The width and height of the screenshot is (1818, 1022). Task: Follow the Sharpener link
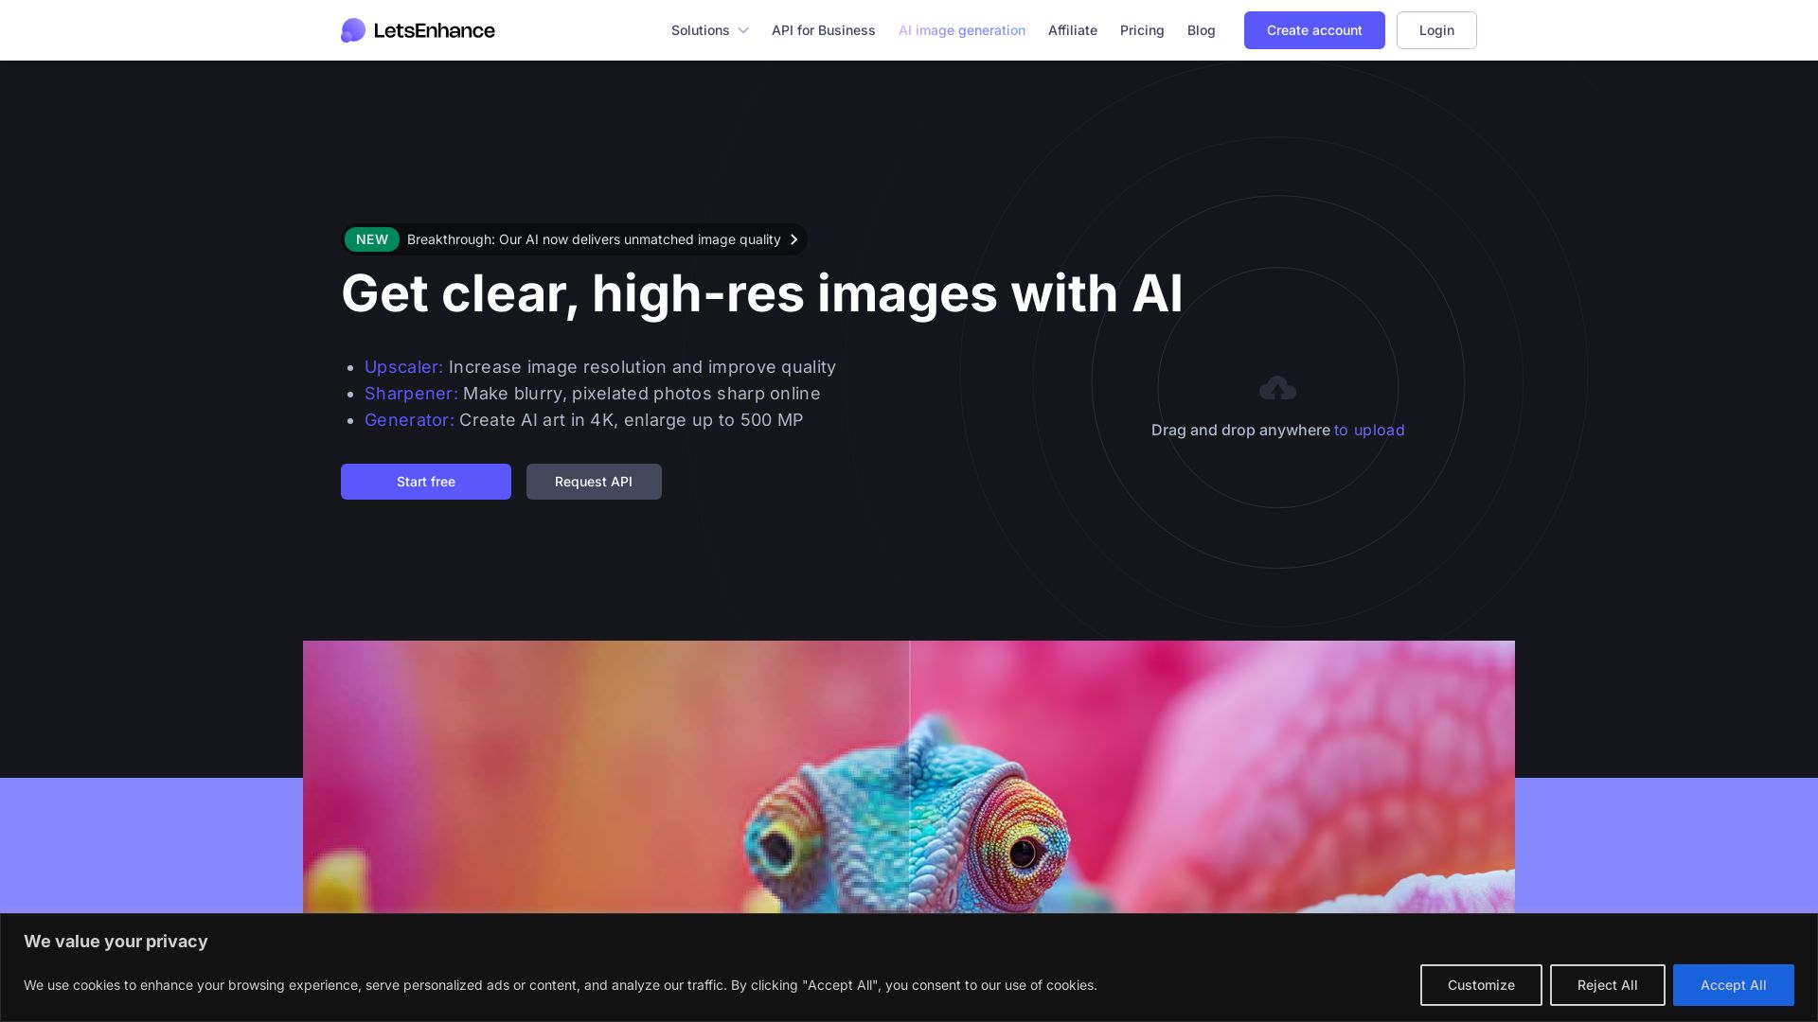point(411,394)
